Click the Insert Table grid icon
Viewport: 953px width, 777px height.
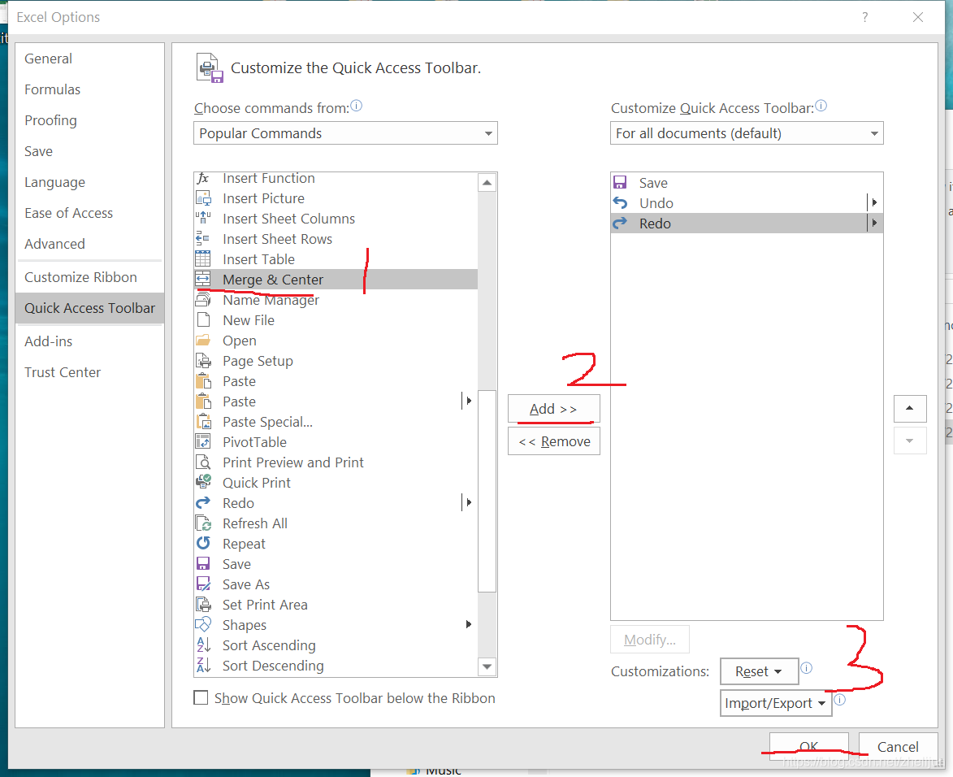(203, 259)
